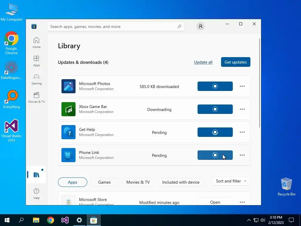Viewport: 301px width, 226px height.
Task: Open File Explorer from the taskbar
Action: 36,220
